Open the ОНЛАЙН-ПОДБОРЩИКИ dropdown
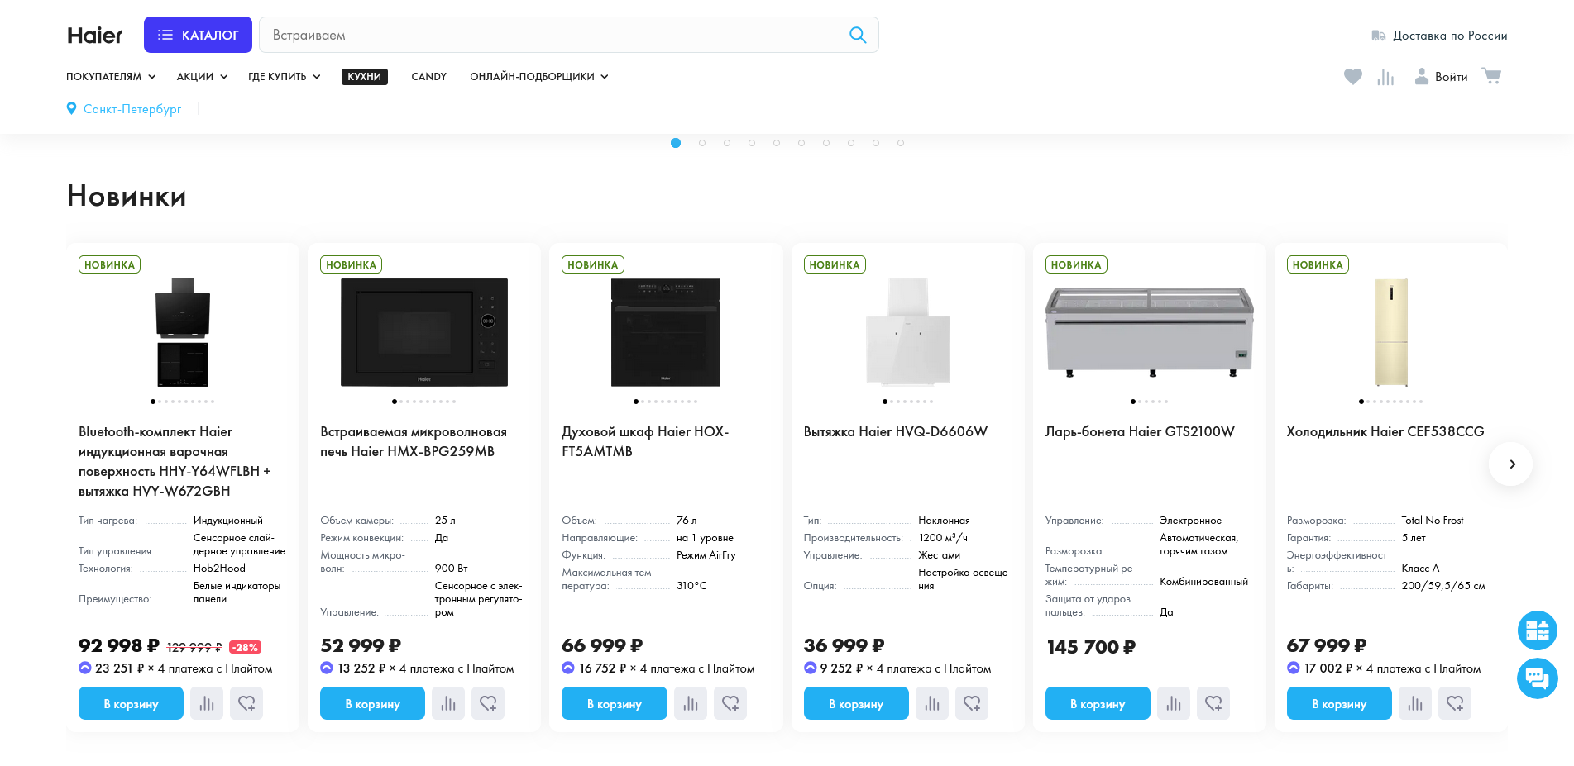This screenshot has width=1574, height=766. (538, 77)
